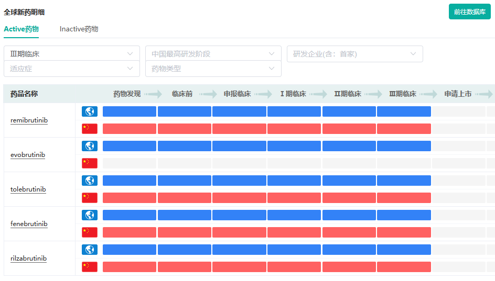Click evobrutinib's gray China 药物发现 progress cell

pos(130,163)
